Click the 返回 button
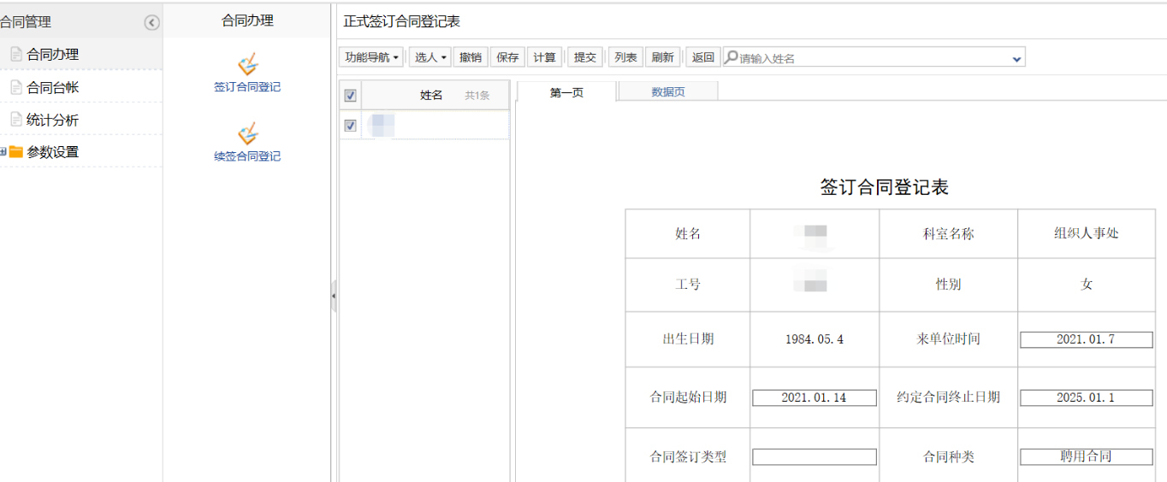 (703, 57)
